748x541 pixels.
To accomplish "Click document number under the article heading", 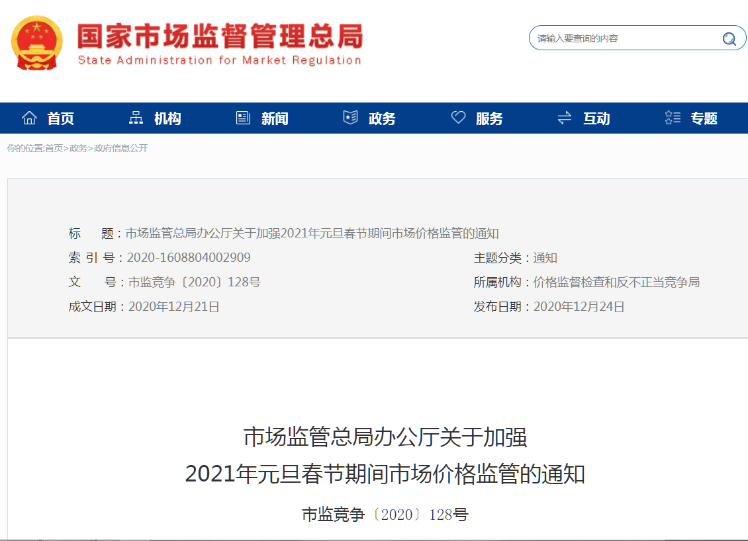I will pyautogui.click(x=385, y=515).
